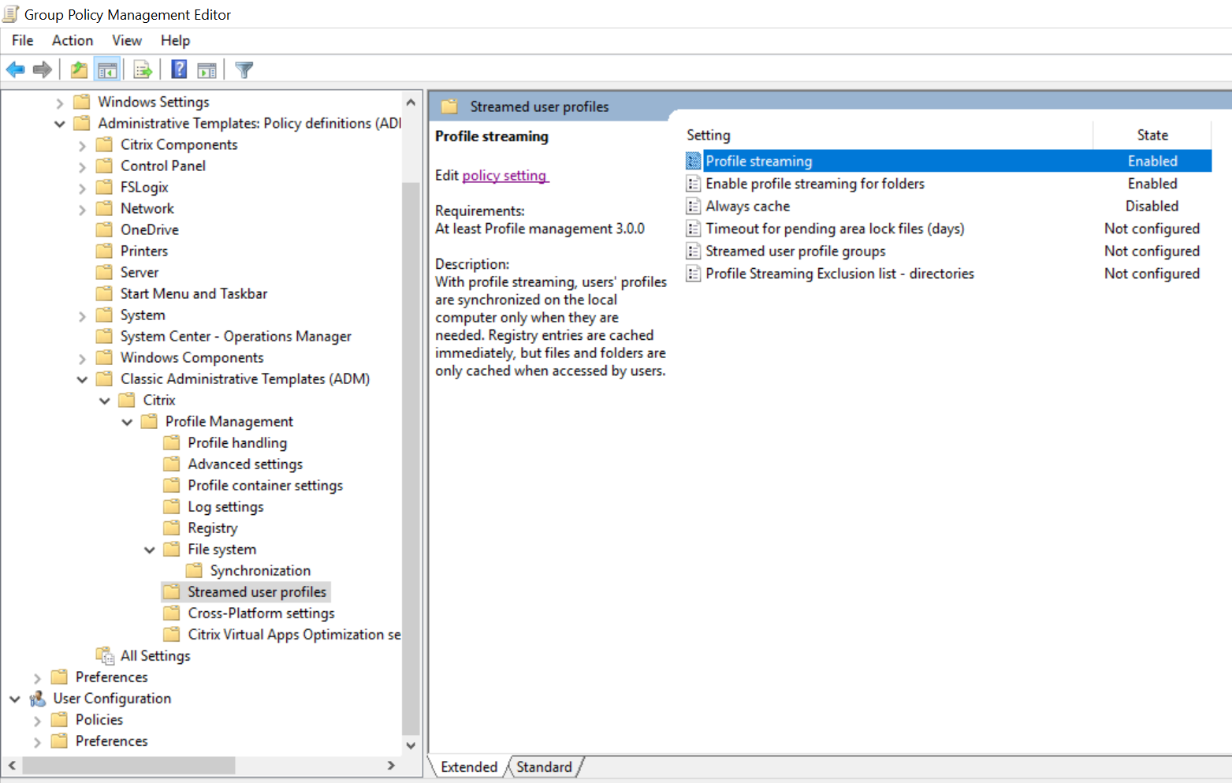Collapse the File system tree node
The width and height of the screenshot is (1232, 783).
[x=150, y=549]
